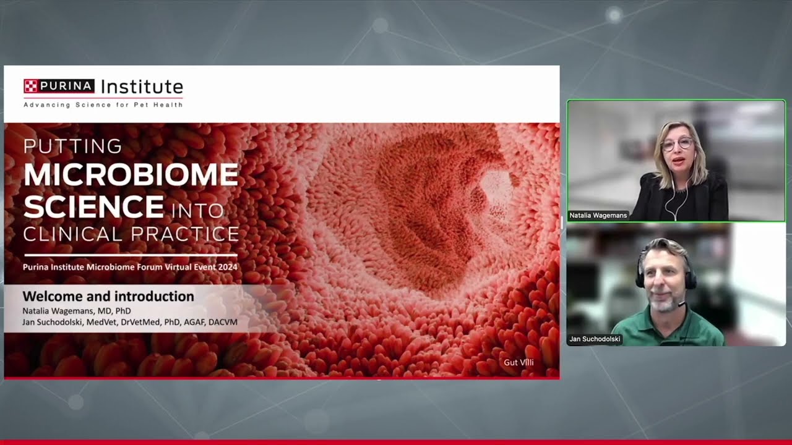
Task: Click 'Natalia Wagemans, MD, PhD' speaker line
Action: [77, 311]
